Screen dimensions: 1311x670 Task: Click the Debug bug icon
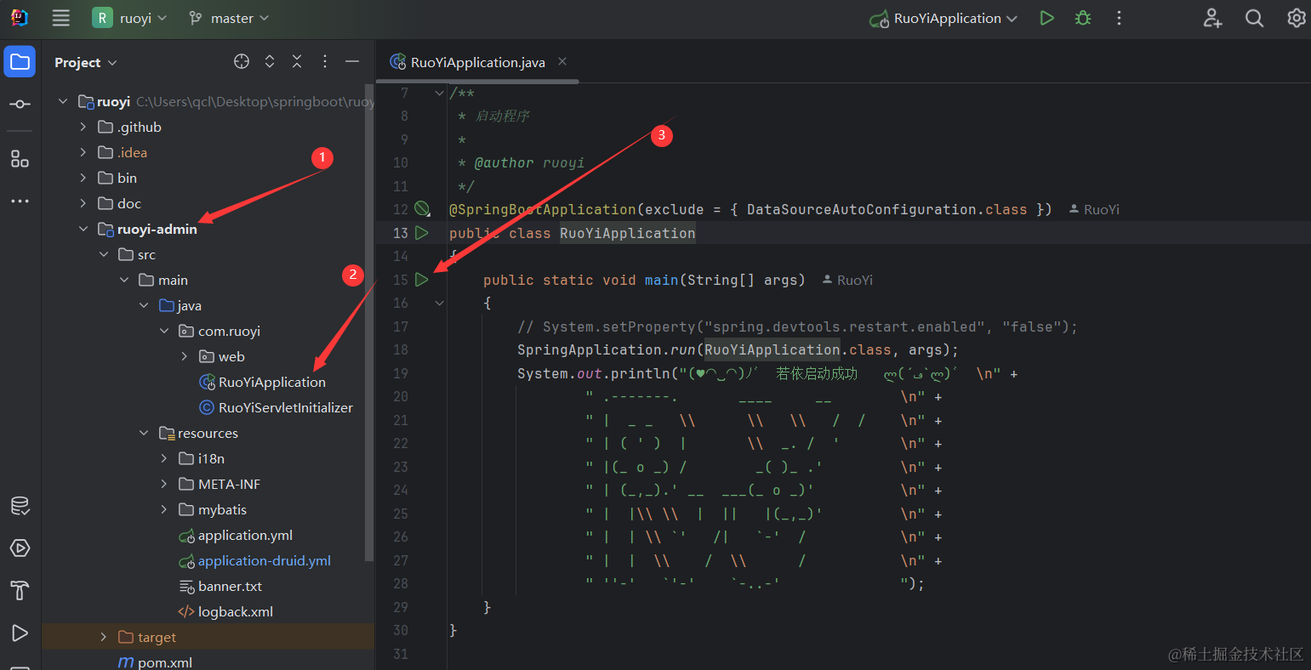coord(1083,18)
